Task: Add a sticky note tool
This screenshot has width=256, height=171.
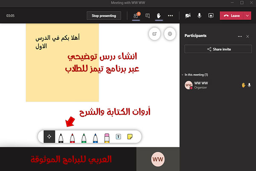Action: 130,137
